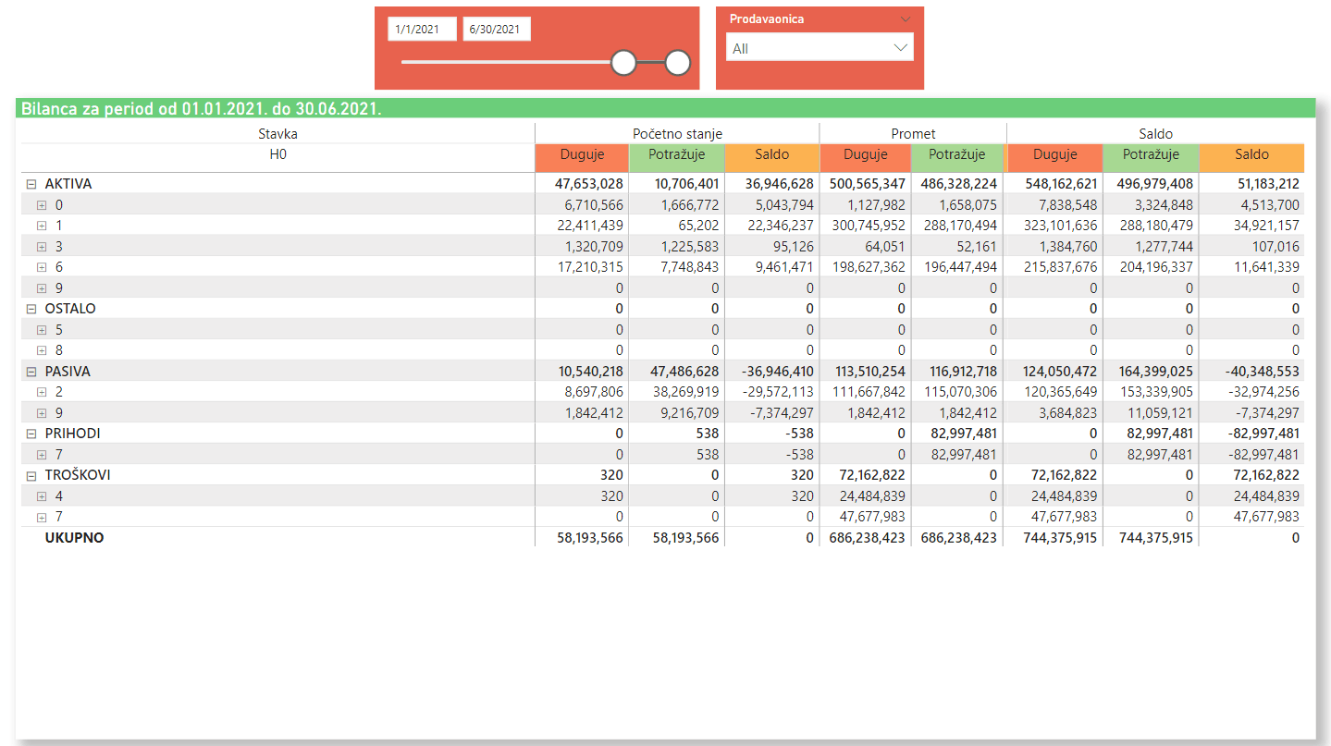Sort by Duguje under Saldo group

1055,155
